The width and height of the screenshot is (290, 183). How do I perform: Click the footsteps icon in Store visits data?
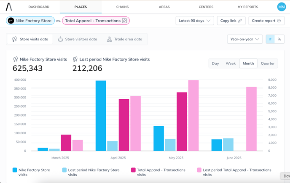tap(14, 39)
